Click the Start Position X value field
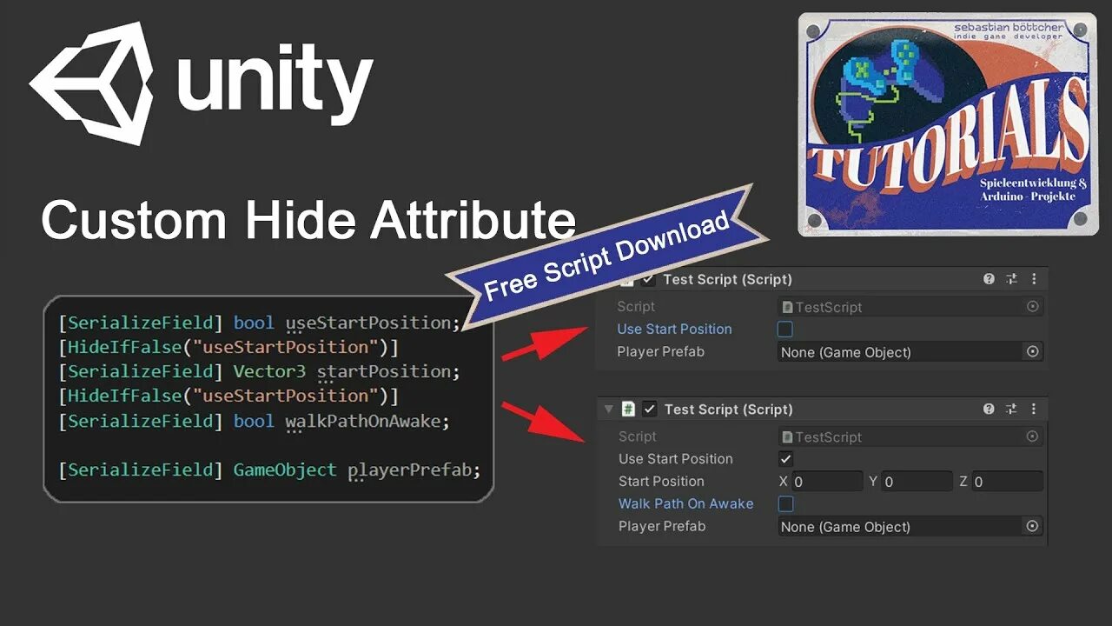This screenshot has height=626, width=1112. click(x=827, y=481)
